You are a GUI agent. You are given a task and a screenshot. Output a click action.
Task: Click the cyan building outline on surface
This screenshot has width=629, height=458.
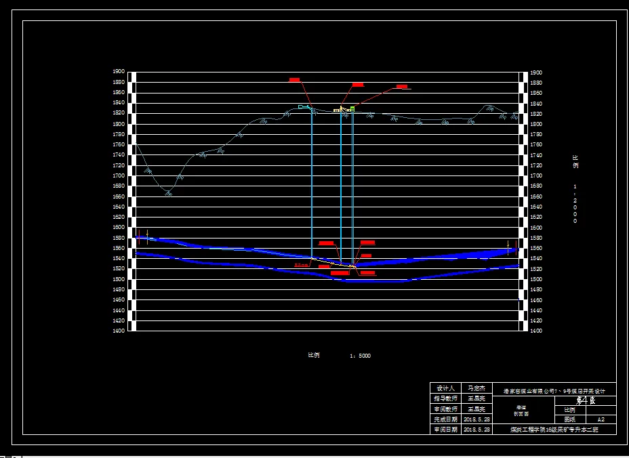pos(304,106)
